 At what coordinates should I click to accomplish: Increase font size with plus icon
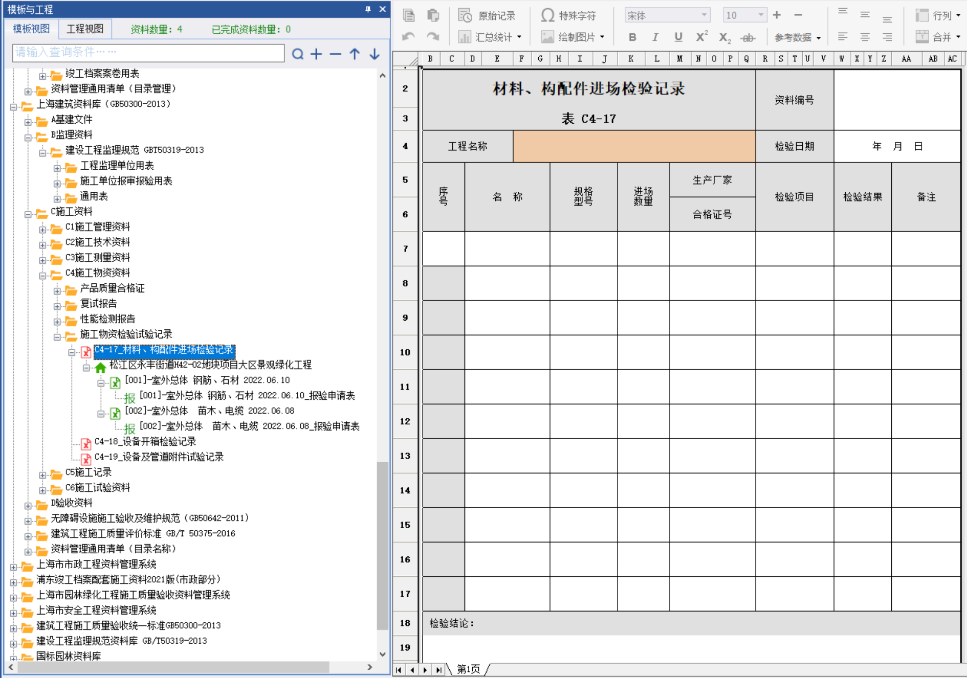tap(777, 15)
